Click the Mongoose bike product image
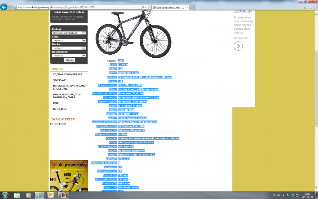318x199 pixels. pyautogui.click(x=134, y=34)
